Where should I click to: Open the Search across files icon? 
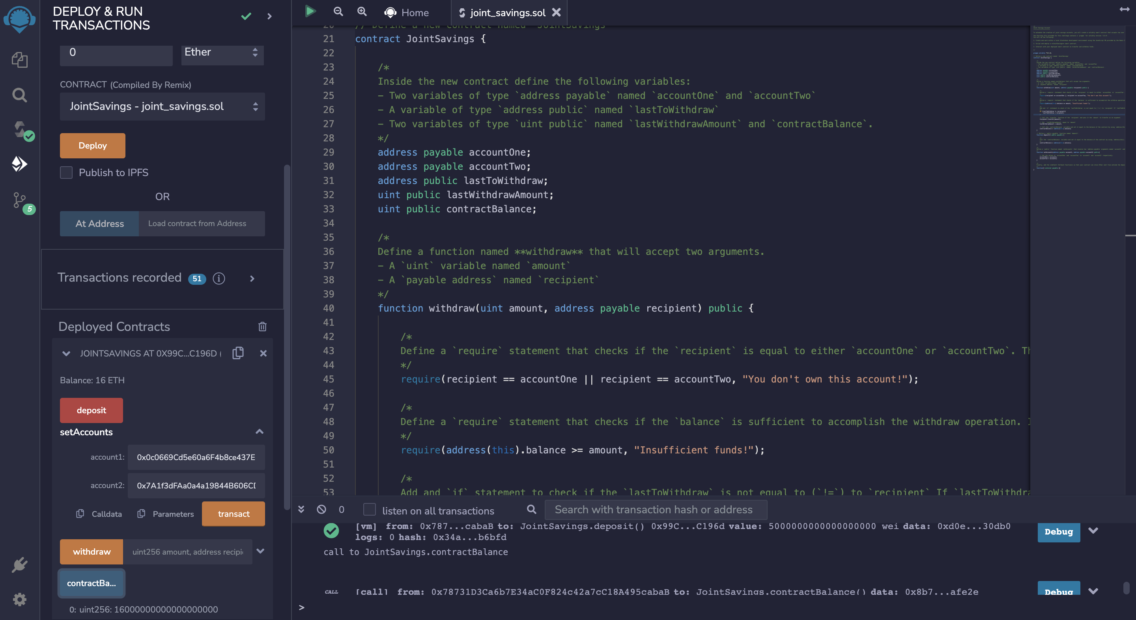[x=20, y=95]
